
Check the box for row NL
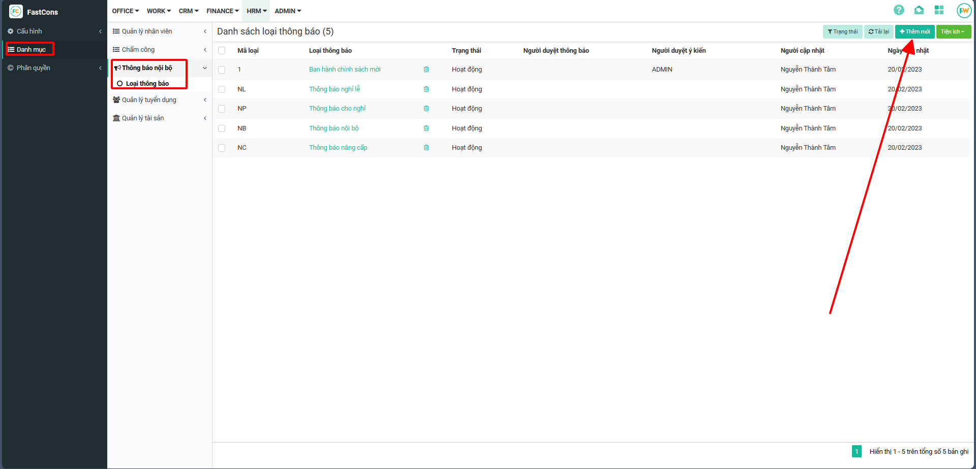[x=222, y=89]
